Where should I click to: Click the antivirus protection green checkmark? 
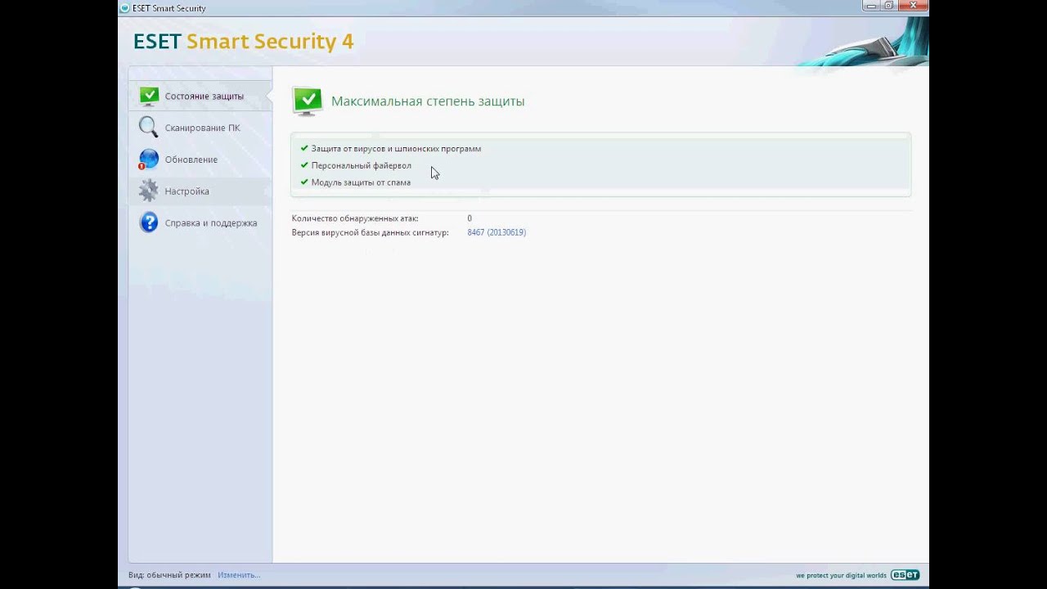(304, 148)
